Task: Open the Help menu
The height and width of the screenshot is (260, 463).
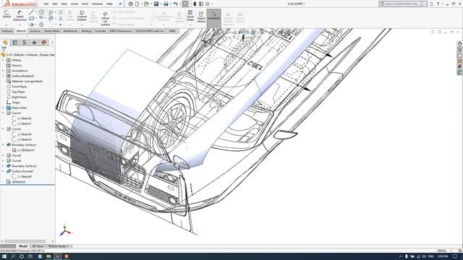Action: pos(109,4)
